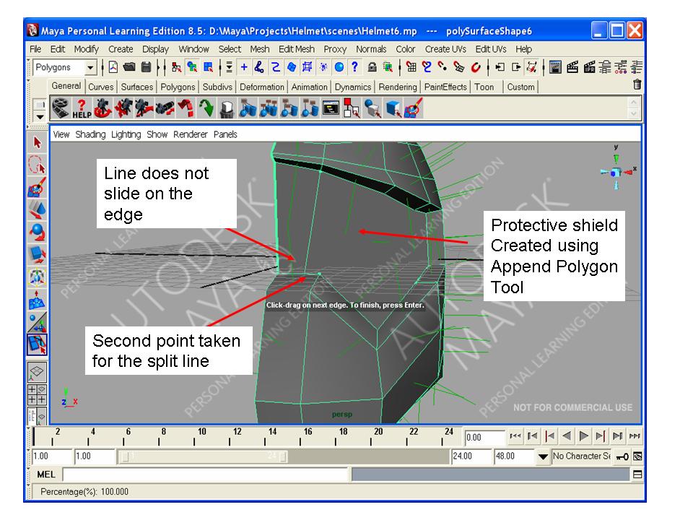This screenshot has width=693, height=520.
Task: Open the Create UVs menu
Action: point(445,49)
